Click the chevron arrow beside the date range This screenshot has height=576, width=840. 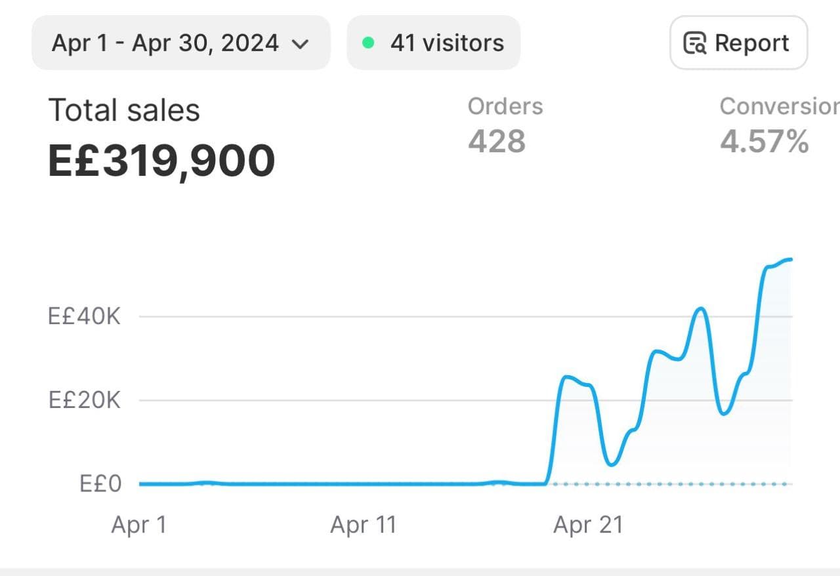tap(300, 45)
